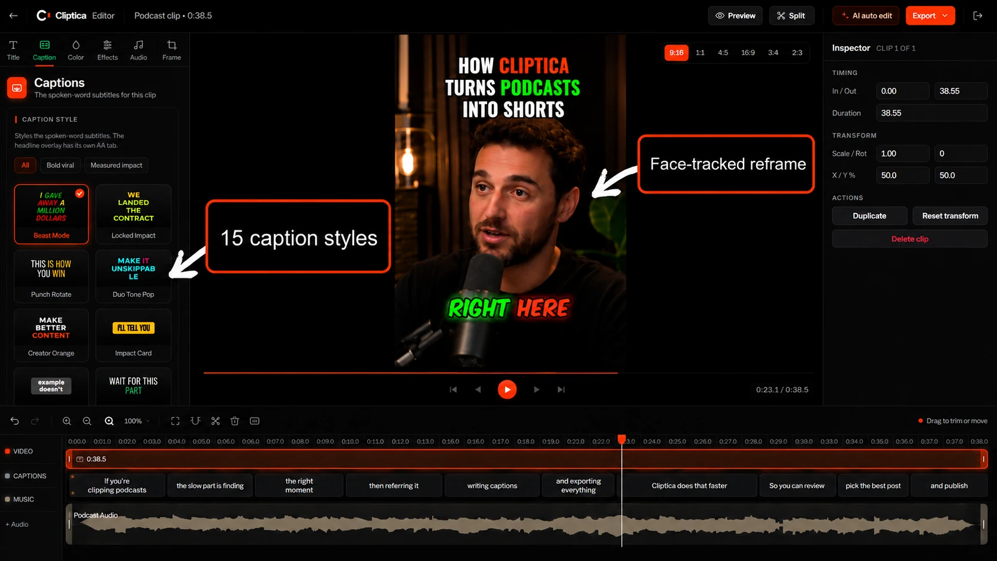Redo the last action
This screenshot has height=561, width=997.
click(35, 421)
